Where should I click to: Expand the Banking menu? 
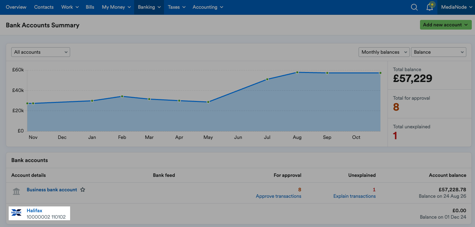(x=149, y=7)
